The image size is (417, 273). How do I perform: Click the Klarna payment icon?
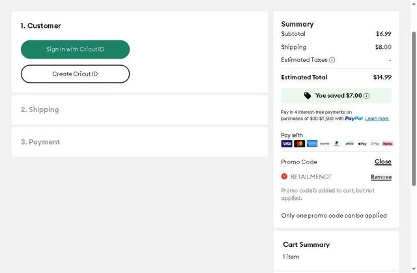coord(388,143)
